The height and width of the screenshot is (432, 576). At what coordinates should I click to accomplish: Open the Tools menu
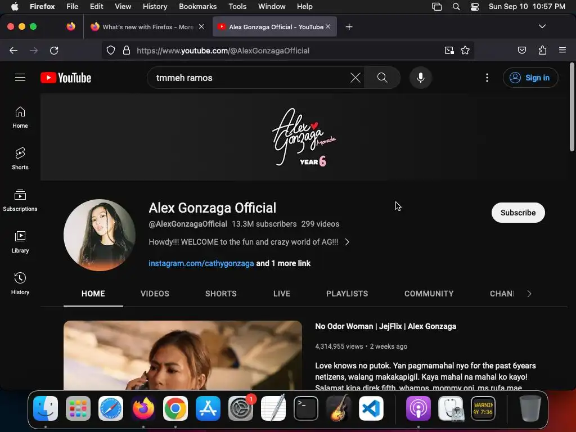237,7
